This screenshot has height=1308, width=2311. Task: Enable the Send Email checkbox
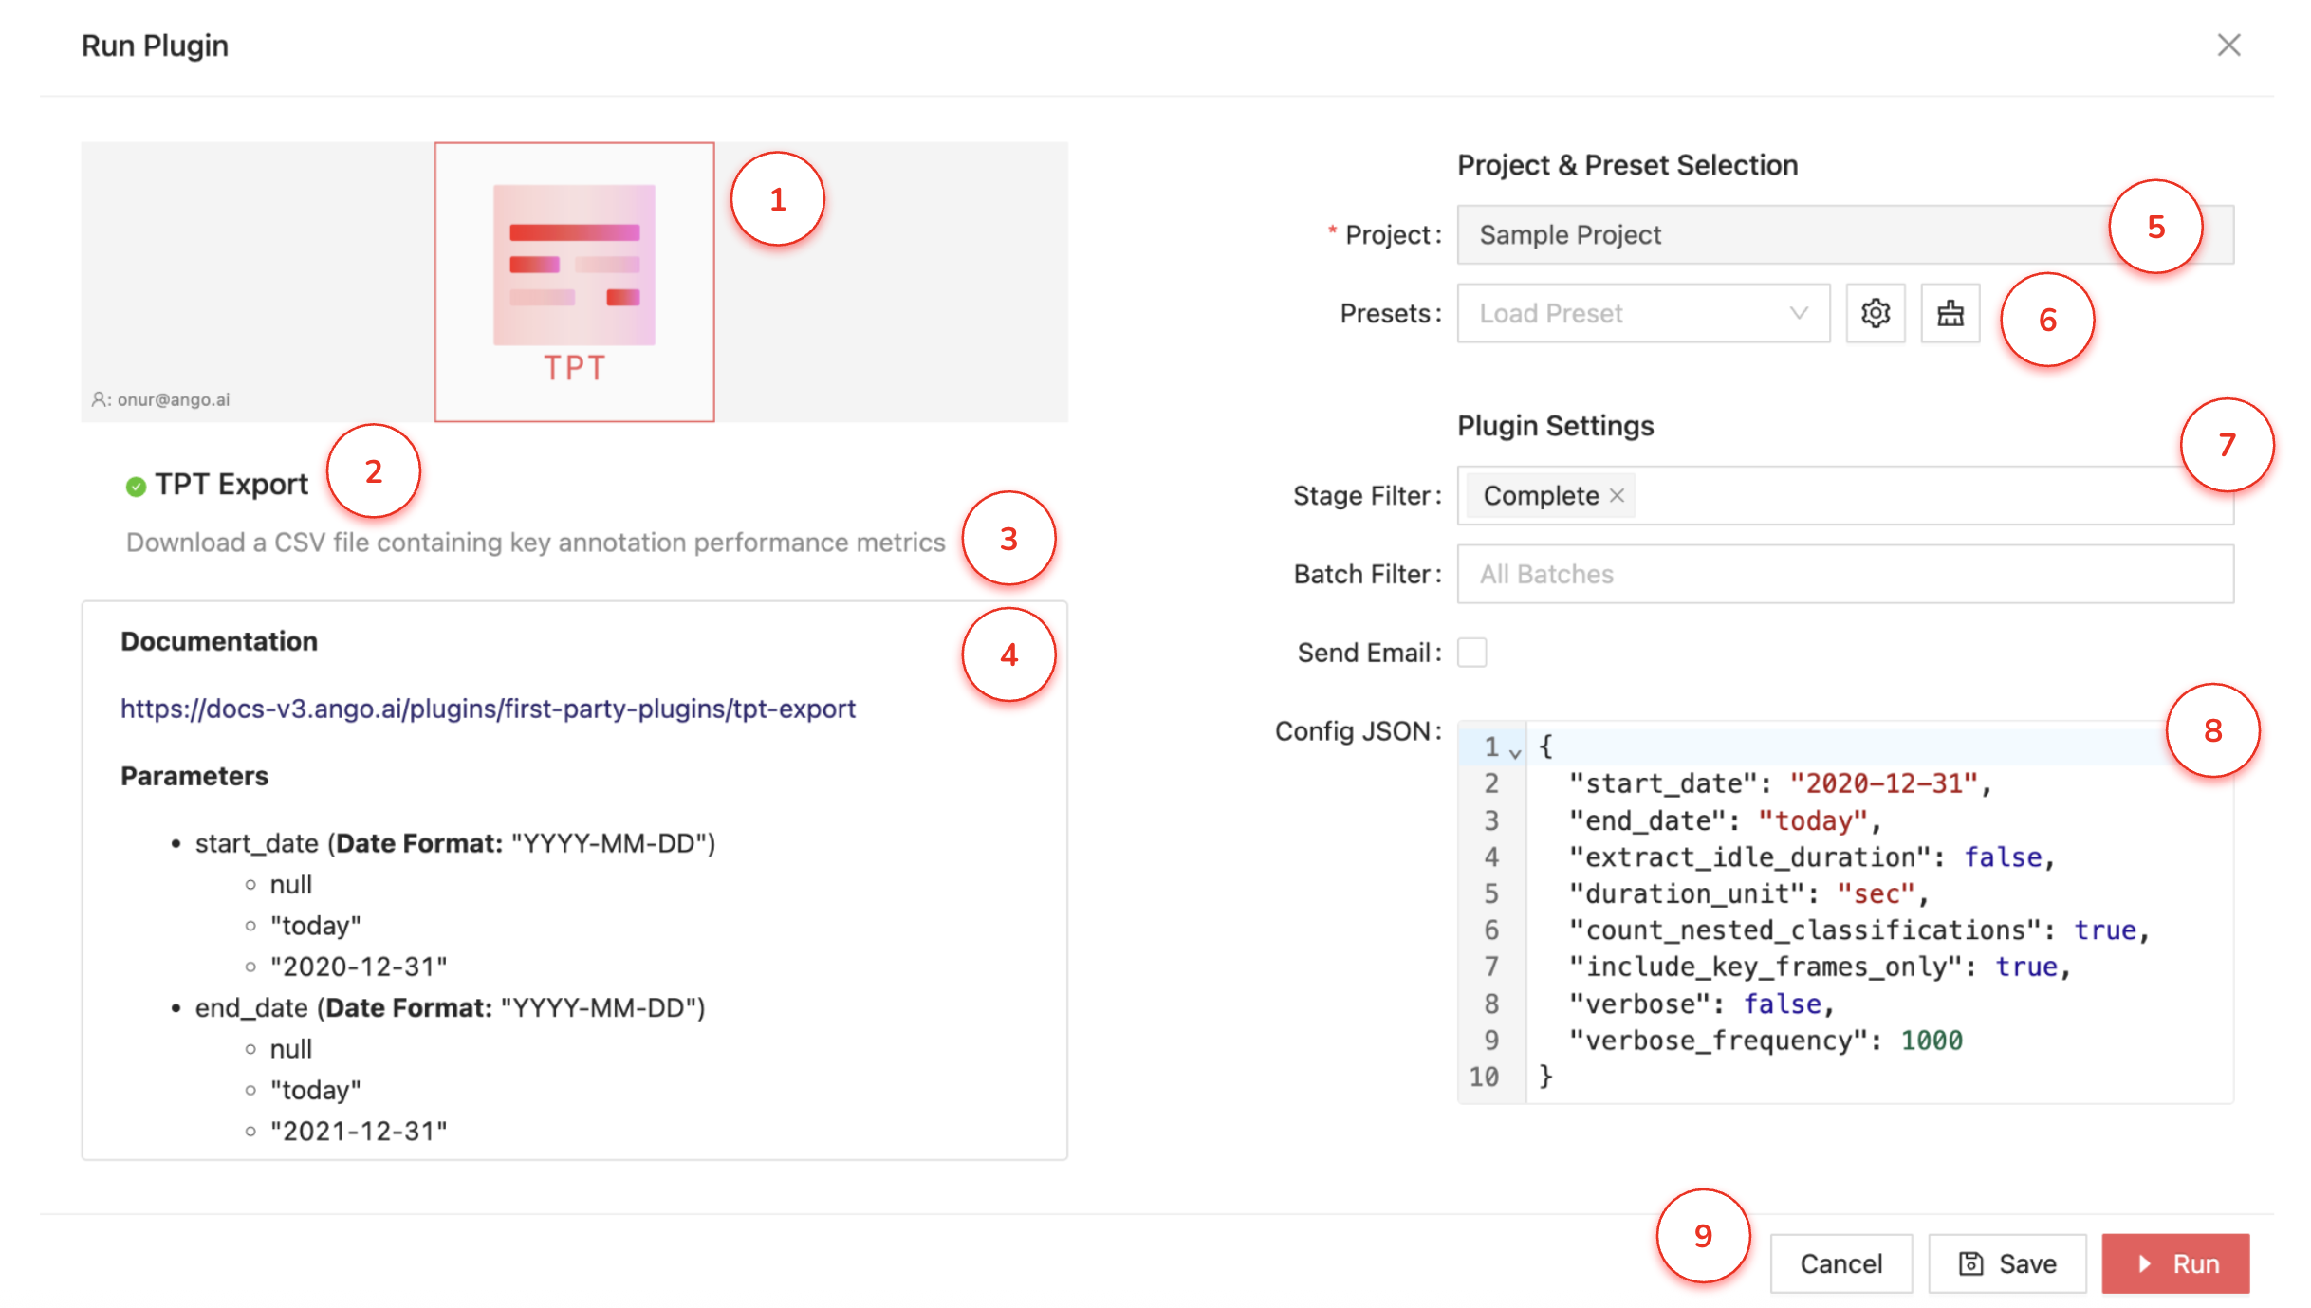(1471, 653)
